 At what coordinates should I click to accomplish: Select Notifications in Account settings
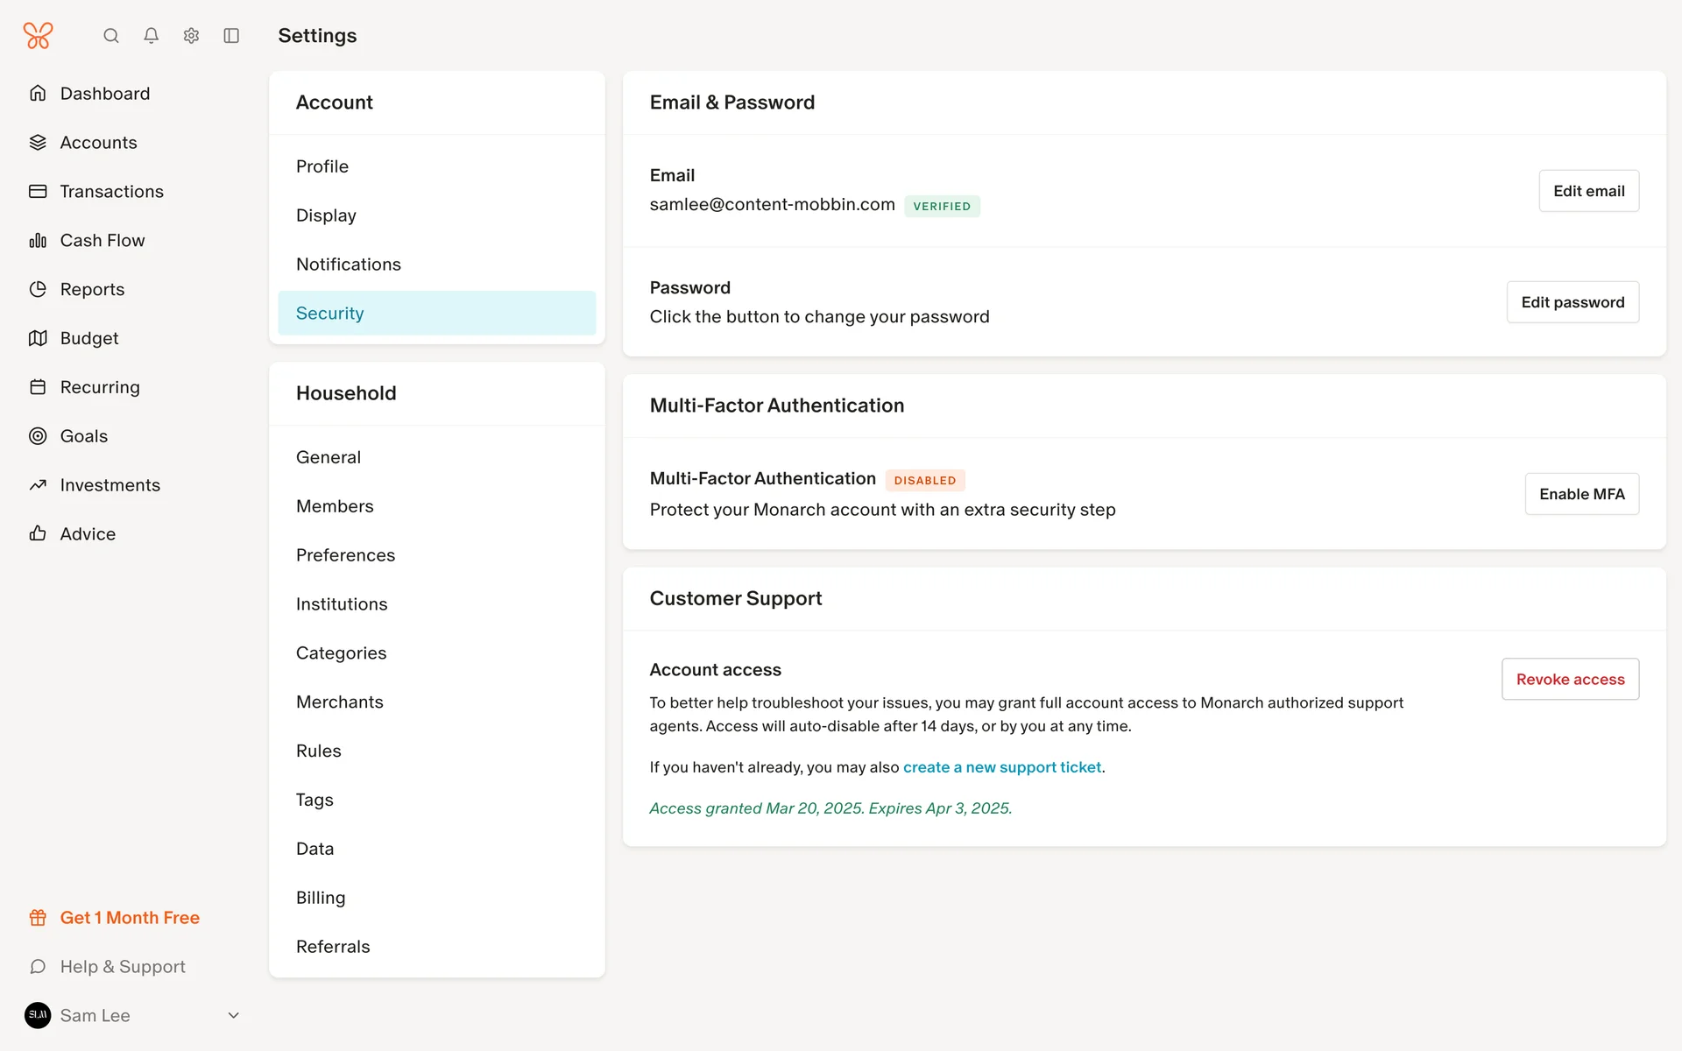[x=348, y=265]
